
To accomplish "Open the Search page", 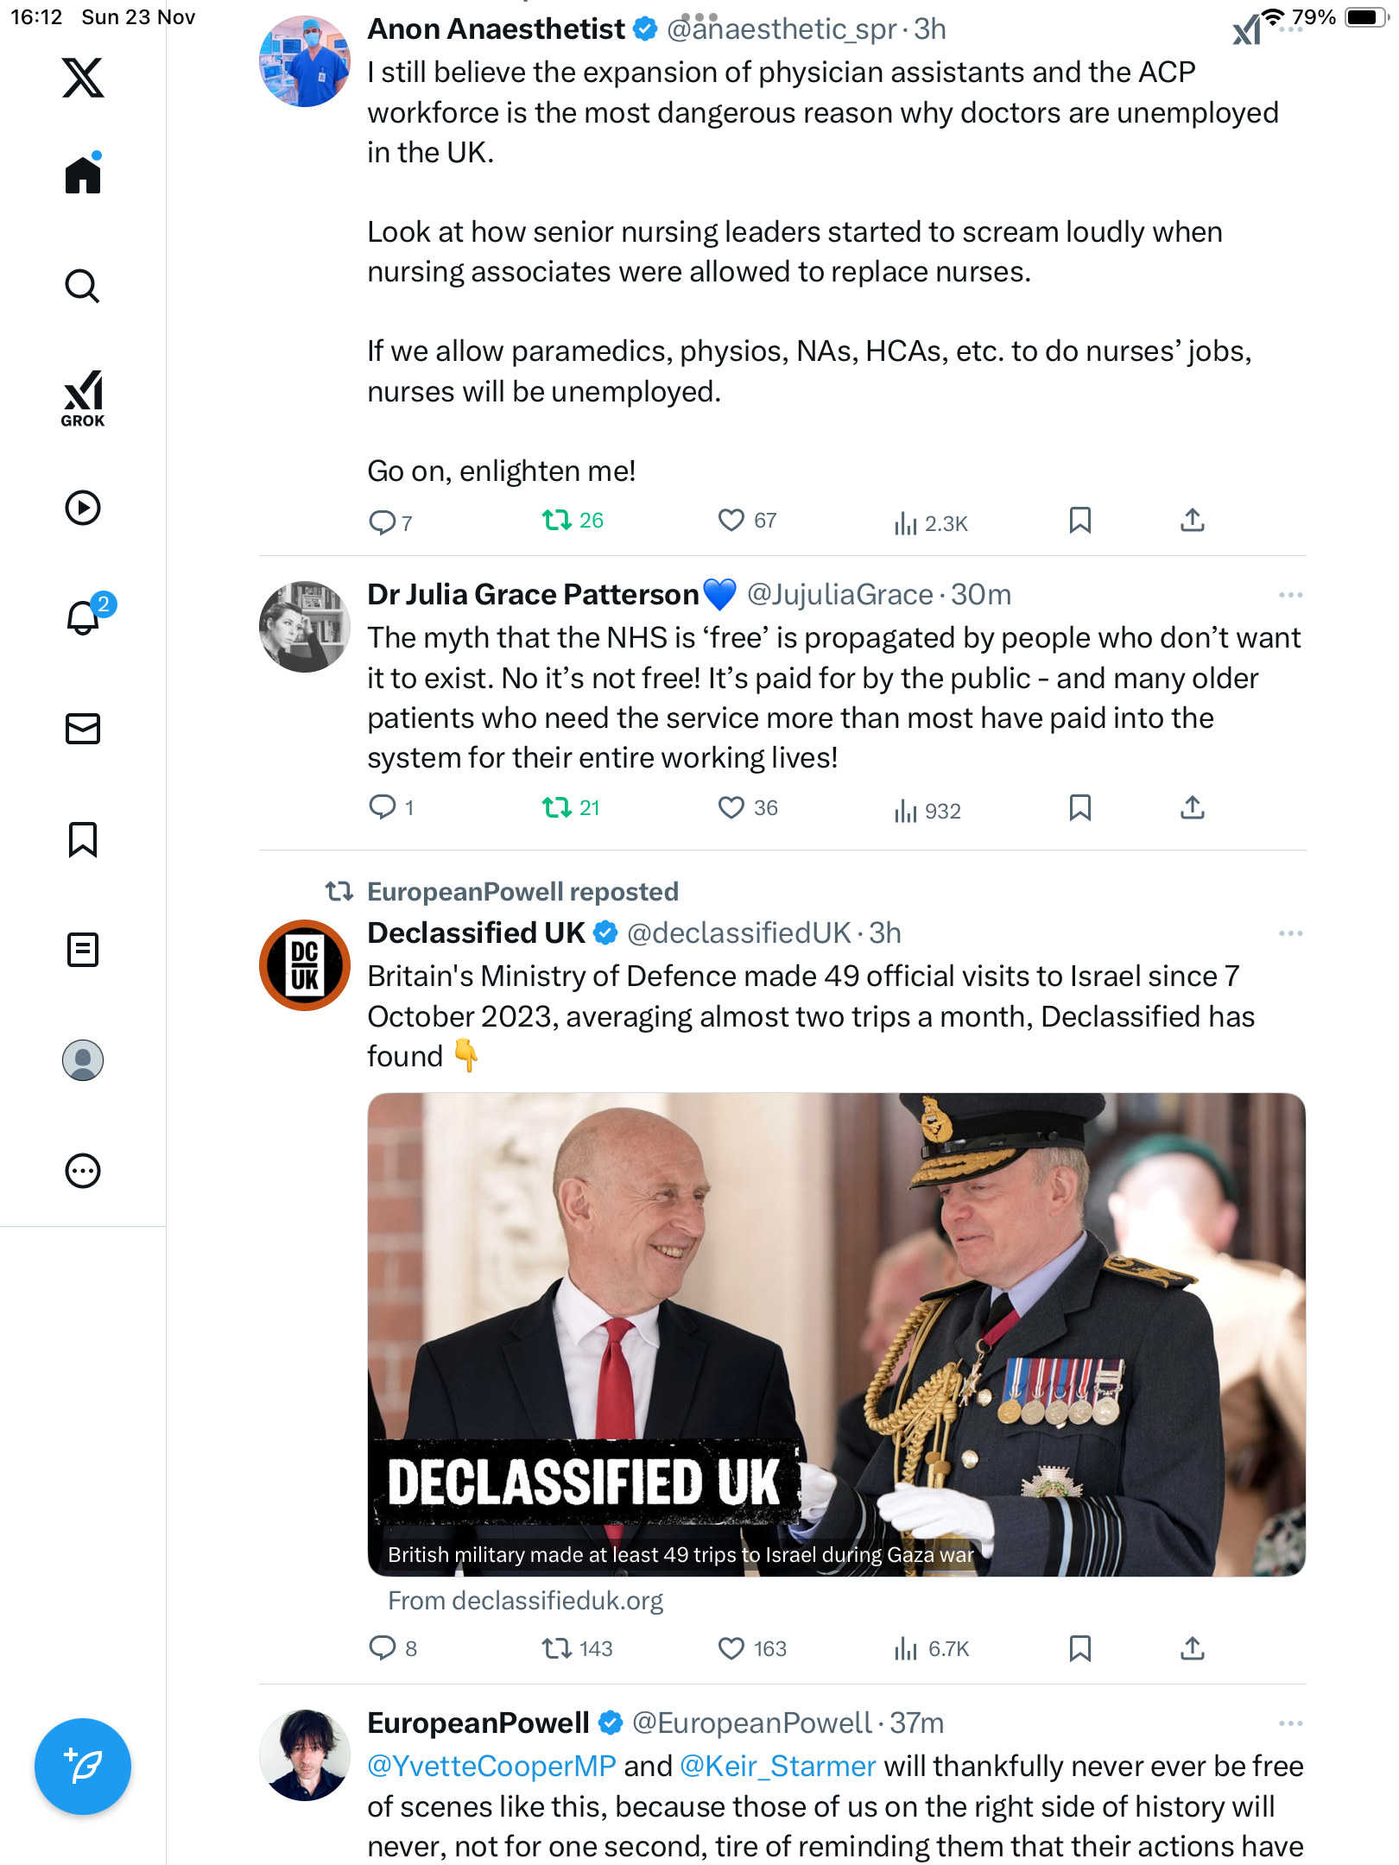I will click(83, 287).
